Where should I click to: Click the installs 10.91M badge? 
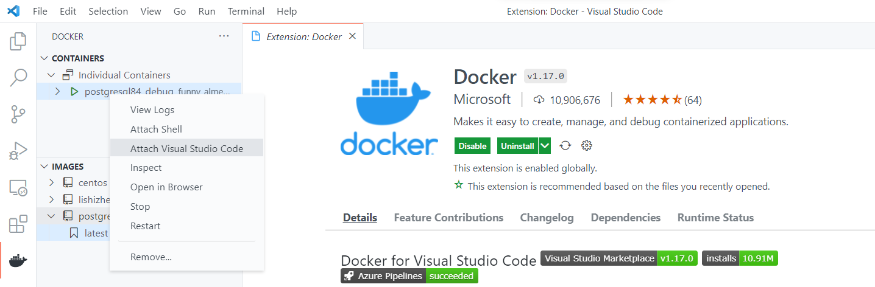(x=740, y=258)
